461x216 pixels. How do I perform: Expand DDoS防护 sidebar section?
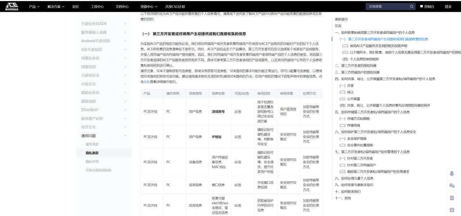104,110
